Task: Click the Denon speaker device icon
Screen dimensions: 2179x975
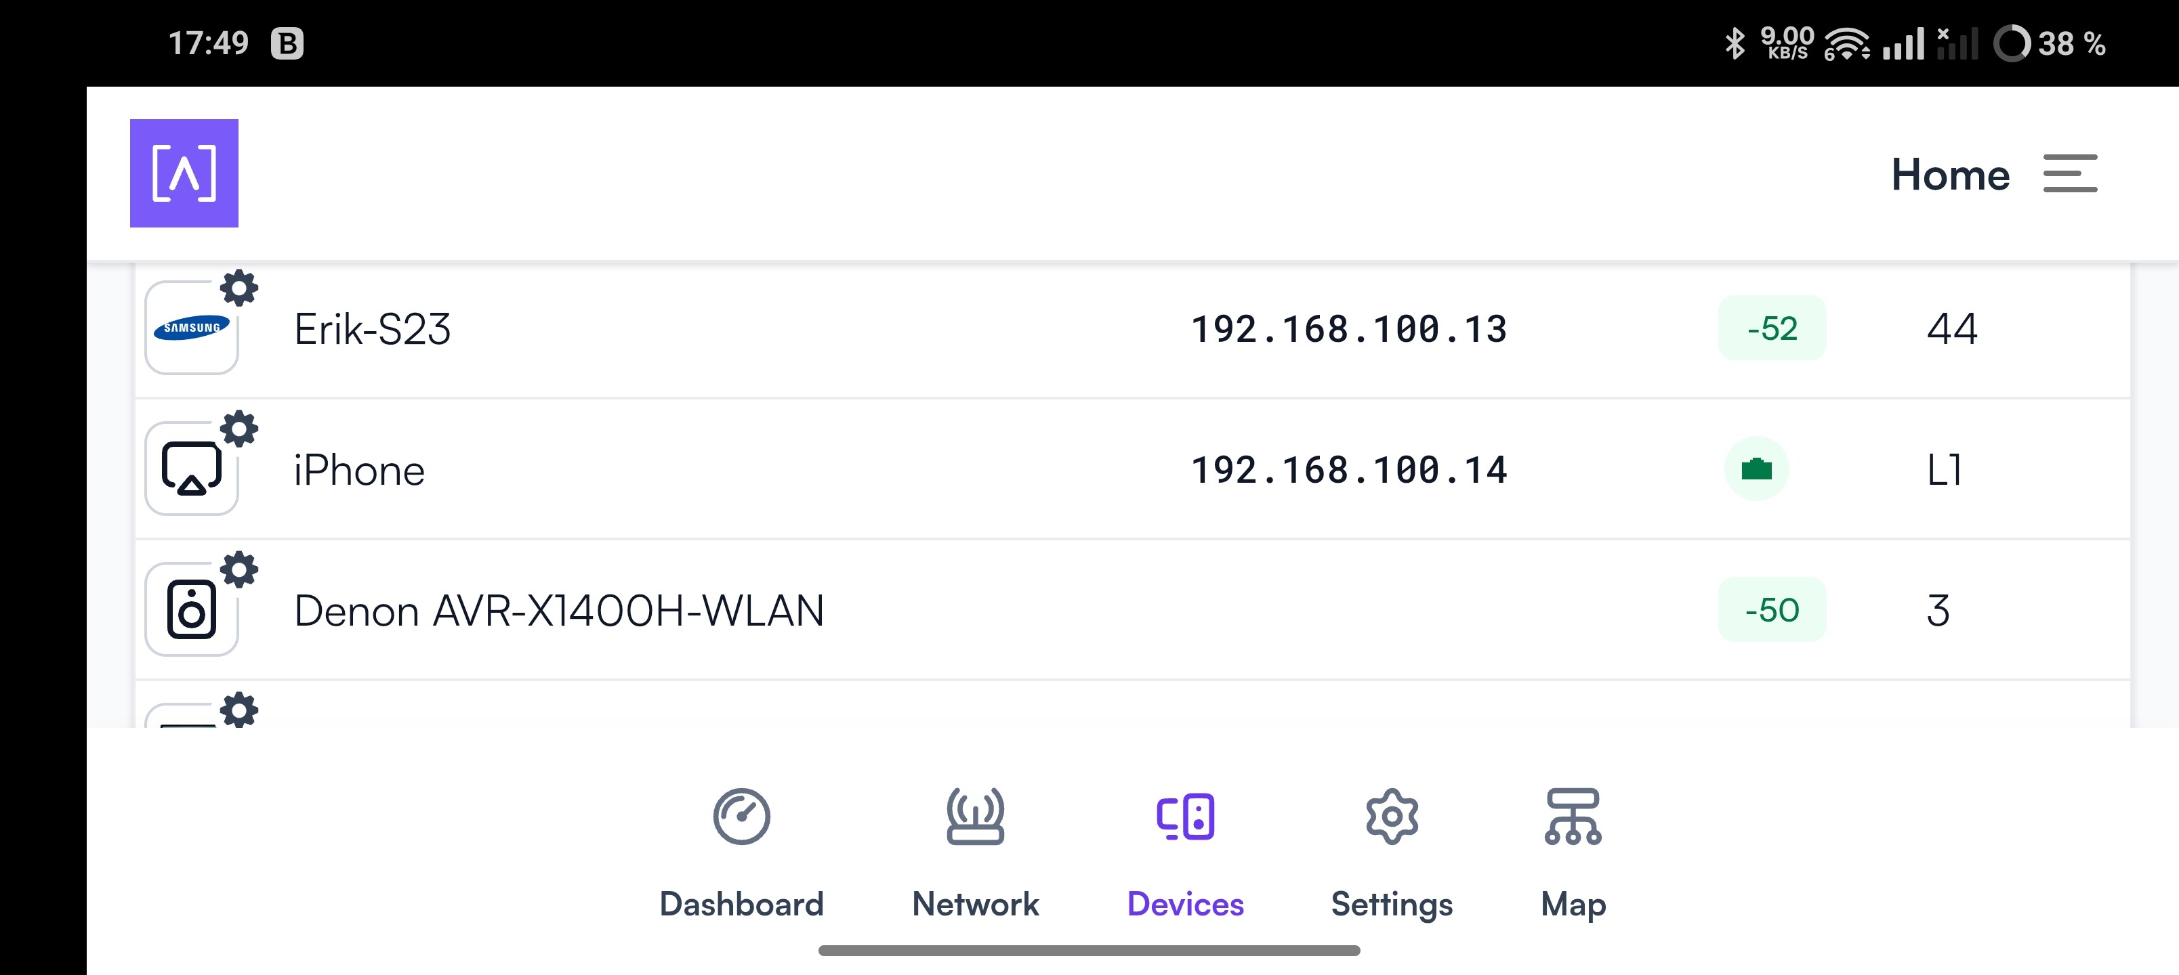Action: coord(191,609)
